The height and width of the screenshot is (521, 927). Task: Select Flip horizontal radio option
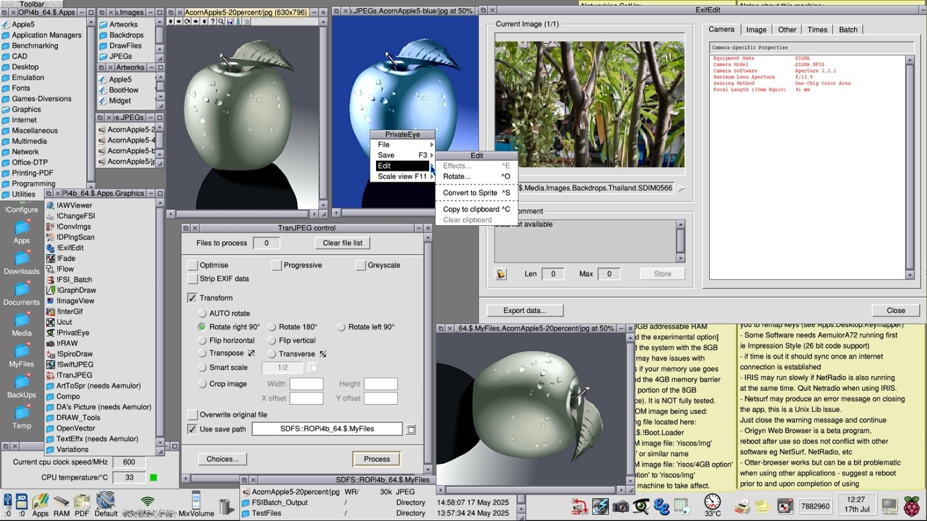coord(202,340)
